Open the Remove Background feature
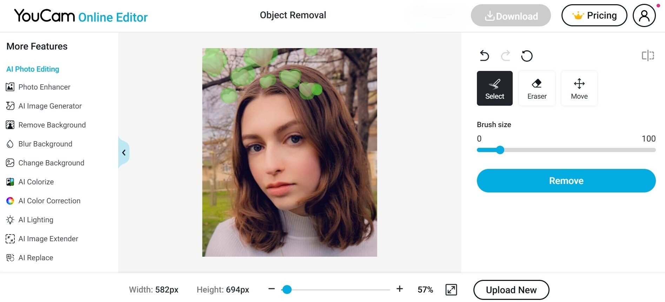The width and height of the screenshot is (665, 302). 52,125
